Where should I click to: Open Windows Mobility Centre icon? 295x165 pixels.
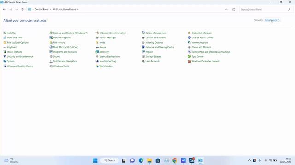(5, 66)
